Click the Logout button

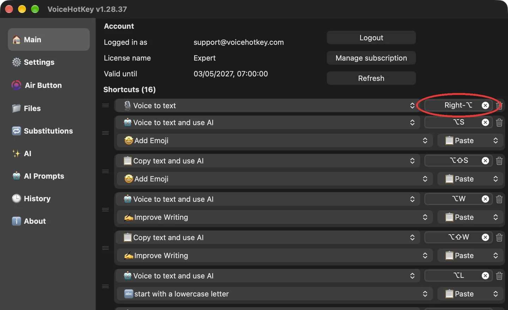(371, 38)
